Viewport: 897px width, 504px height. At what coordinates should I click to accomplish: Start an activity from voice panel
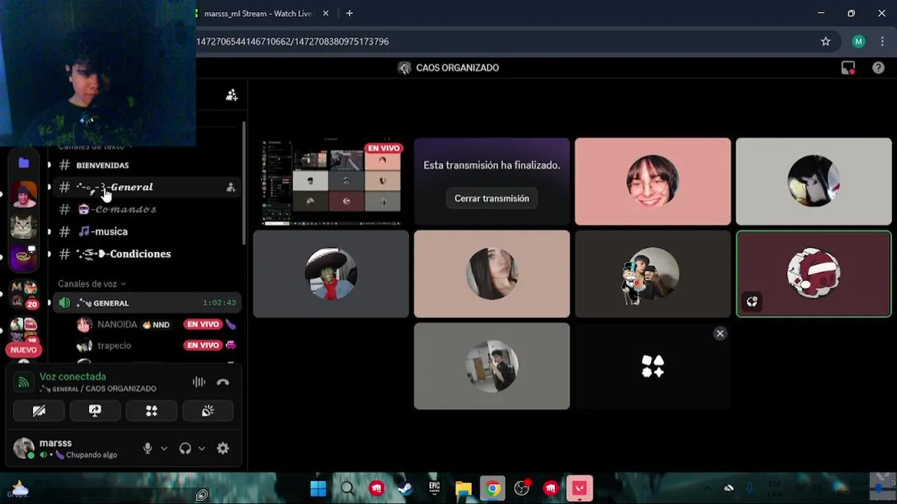pyautogui.click(x=151, y=411)
